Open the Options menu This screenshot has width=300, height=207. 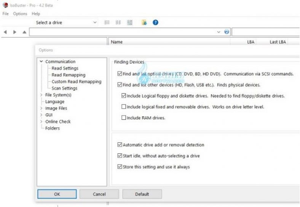tap(20, 14)
